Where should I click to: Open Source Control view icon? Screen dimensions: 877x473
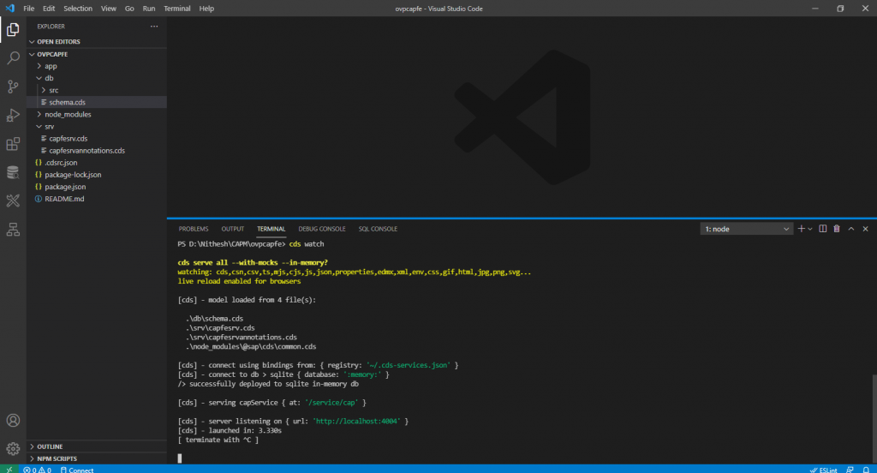point(13,87)
